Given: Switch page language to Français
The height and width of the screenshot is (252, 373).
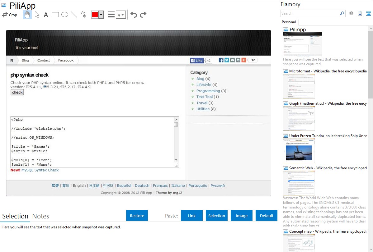Looking at the screenshot, I should point(160,186).
